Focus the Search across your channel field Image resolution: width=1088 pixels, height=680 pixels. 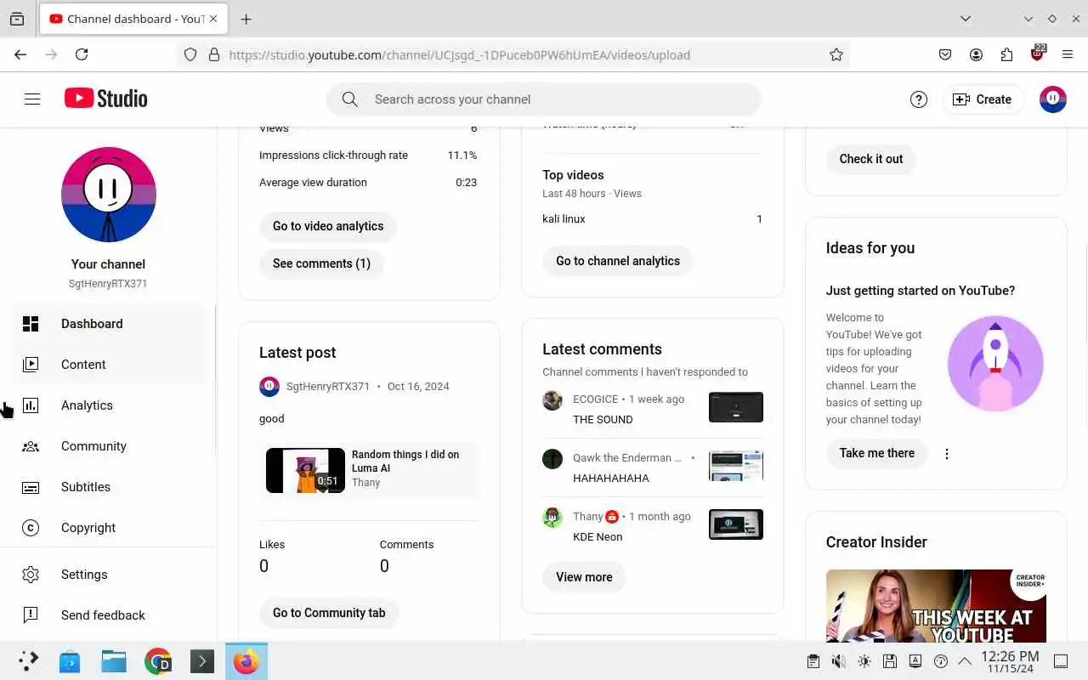tap(544, 99)
